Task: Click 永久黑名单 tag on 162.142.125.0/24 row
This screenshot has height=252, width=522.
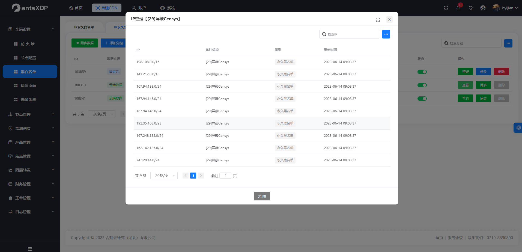Action: pos(285,148)
